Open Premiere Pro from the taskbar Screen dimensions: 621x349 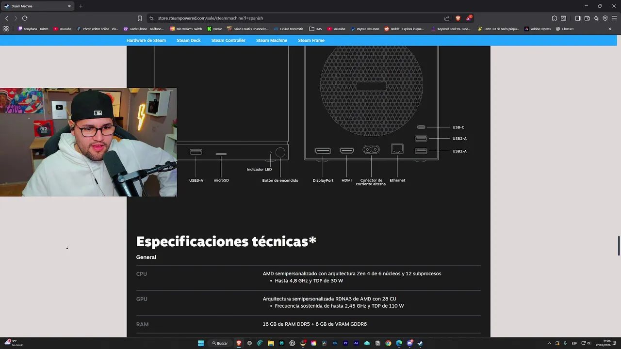tap(345, 343)
